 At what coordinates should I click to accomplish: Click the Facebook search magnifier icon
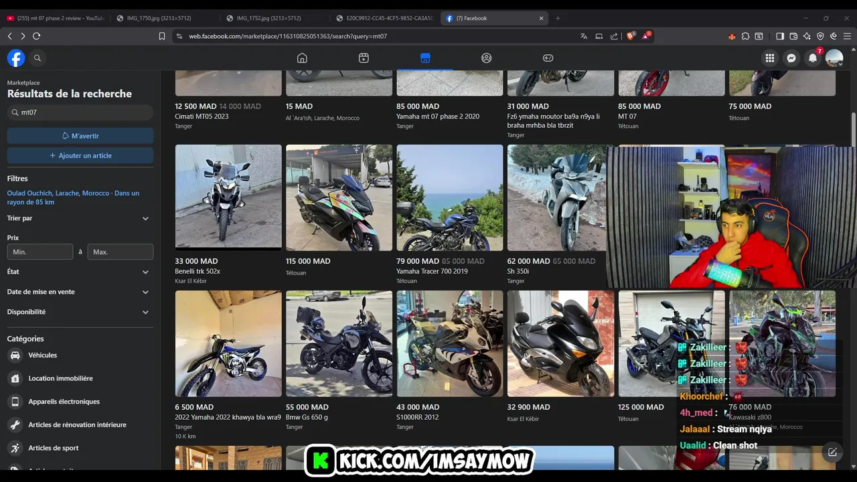pos(37,58)
